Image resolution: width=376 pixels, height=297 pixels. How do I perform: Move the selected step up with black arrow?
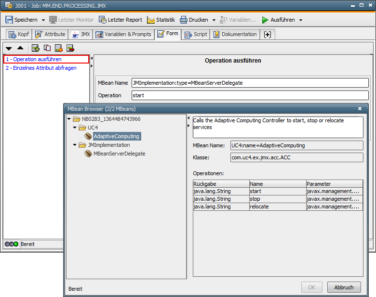point(20,48)
